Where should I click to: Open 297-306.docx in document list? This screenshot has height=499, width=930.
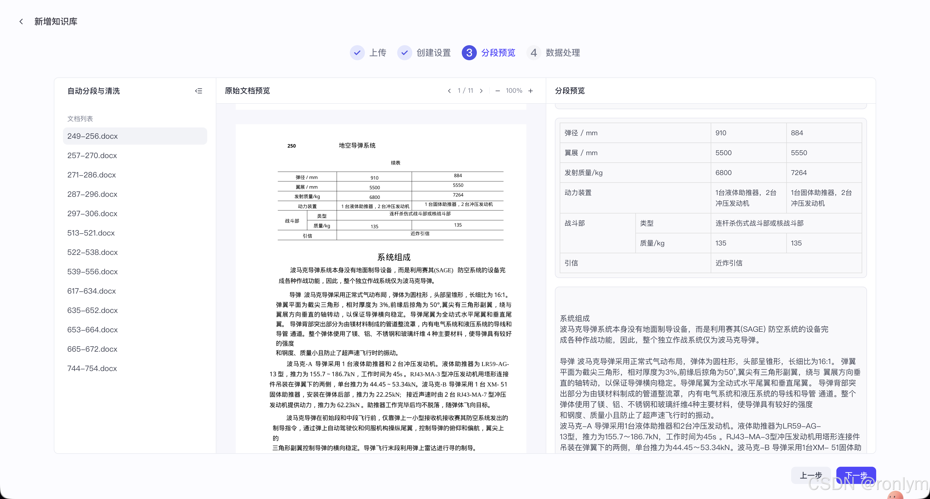[x=135, y=213]
